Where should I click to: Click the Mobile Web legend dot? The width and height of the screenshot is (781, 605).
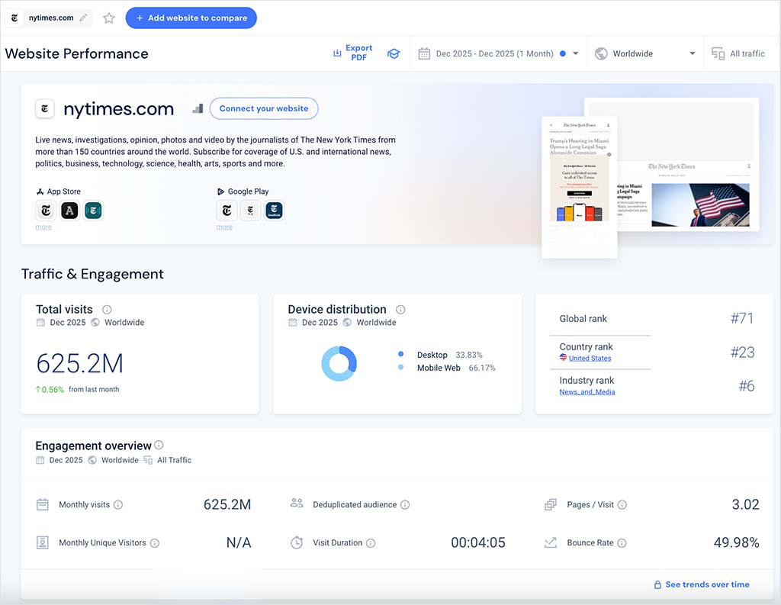(x=401, y=367)
